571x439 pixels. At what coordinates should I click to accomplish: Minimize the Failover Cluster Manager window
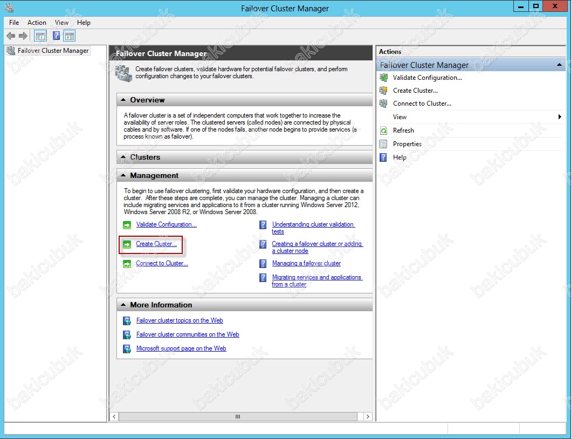[x=521, y=6]
